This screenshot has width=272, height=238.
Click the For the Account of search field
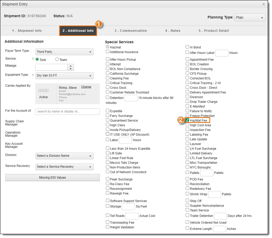tap(67, 111)
